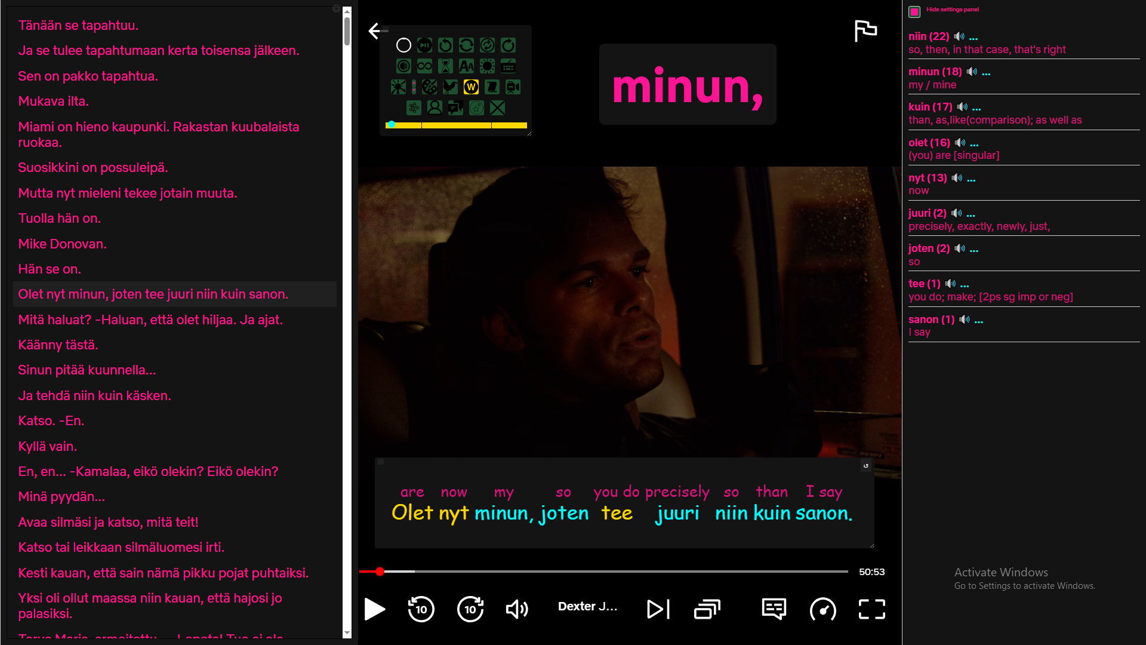Viewport: 1146px width, 645px height.
Task: Play audio for the word juuri
Action: [957, 213]
